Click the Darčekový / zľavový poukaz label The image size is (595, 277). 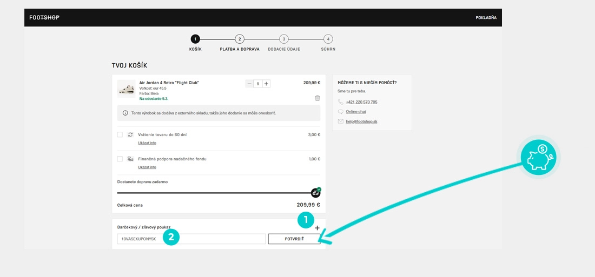[x=144, y=227]
